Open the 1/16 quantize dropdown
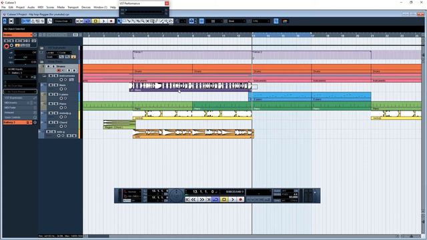 tap(261, 21)
